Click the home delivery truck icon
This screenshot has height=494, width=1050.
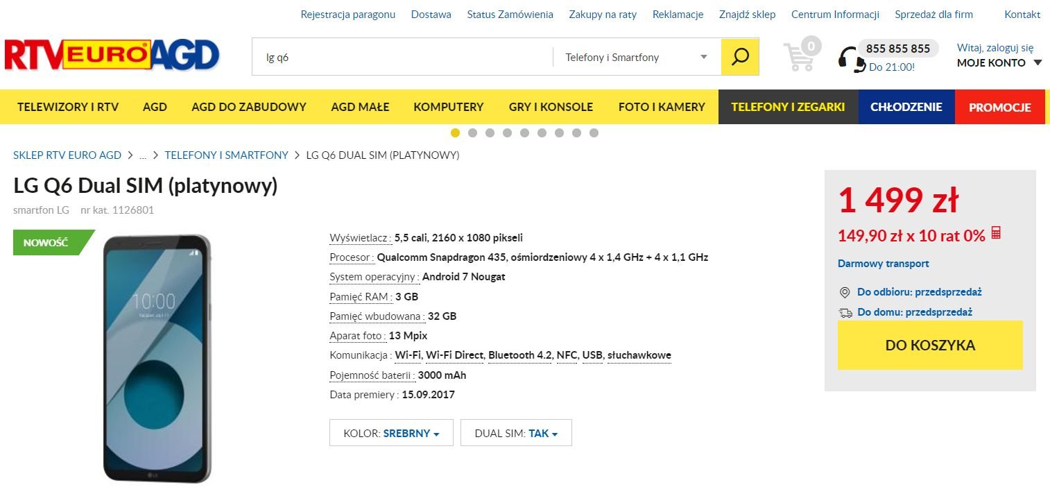coord(845,312)
